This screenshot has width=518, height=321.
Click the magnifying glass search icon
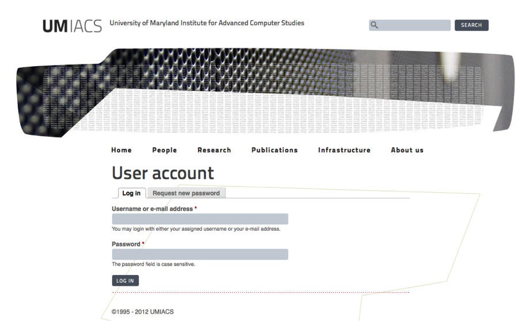pos(375,25)
